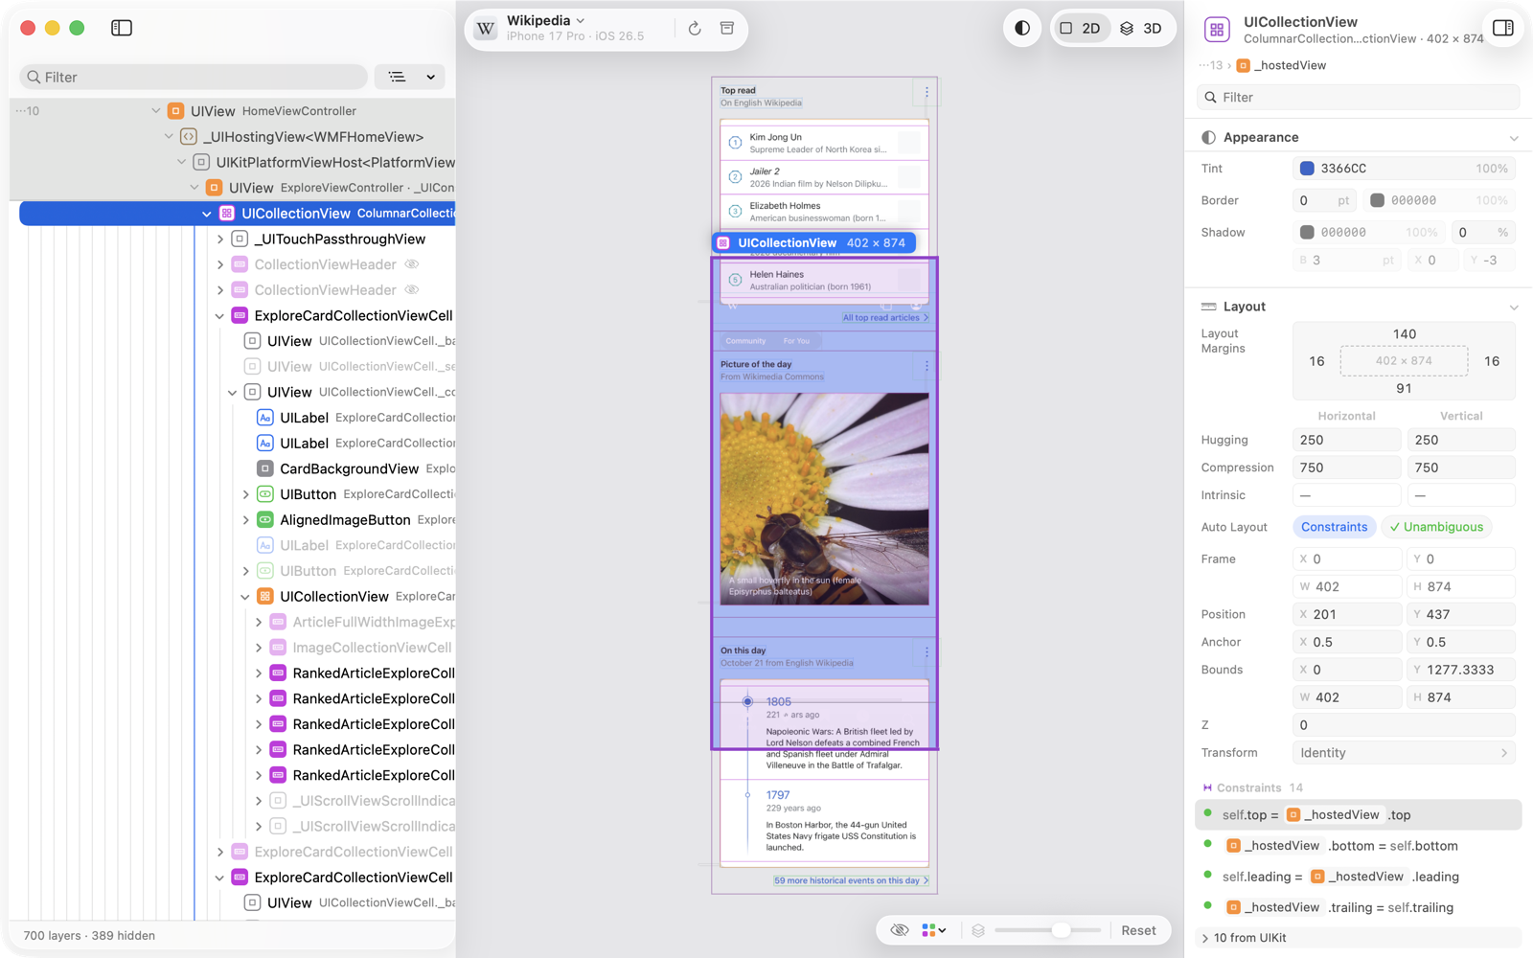Open the Tint color swatch 3366CC
Viewport: 1533px width, 958px height.
coord(1307,169)
